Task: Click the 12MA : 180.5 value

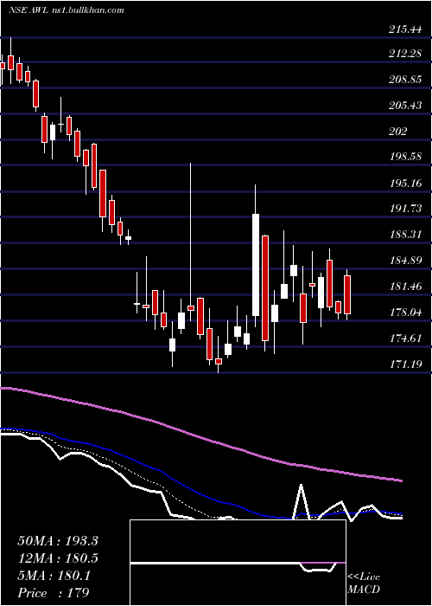Action: tap(58, 558)
